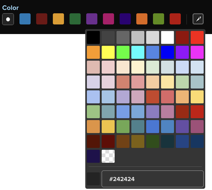This screenshot has height=190, width=212.
Task: Select black swatch in palette grid
Action: tap(93, 37)
